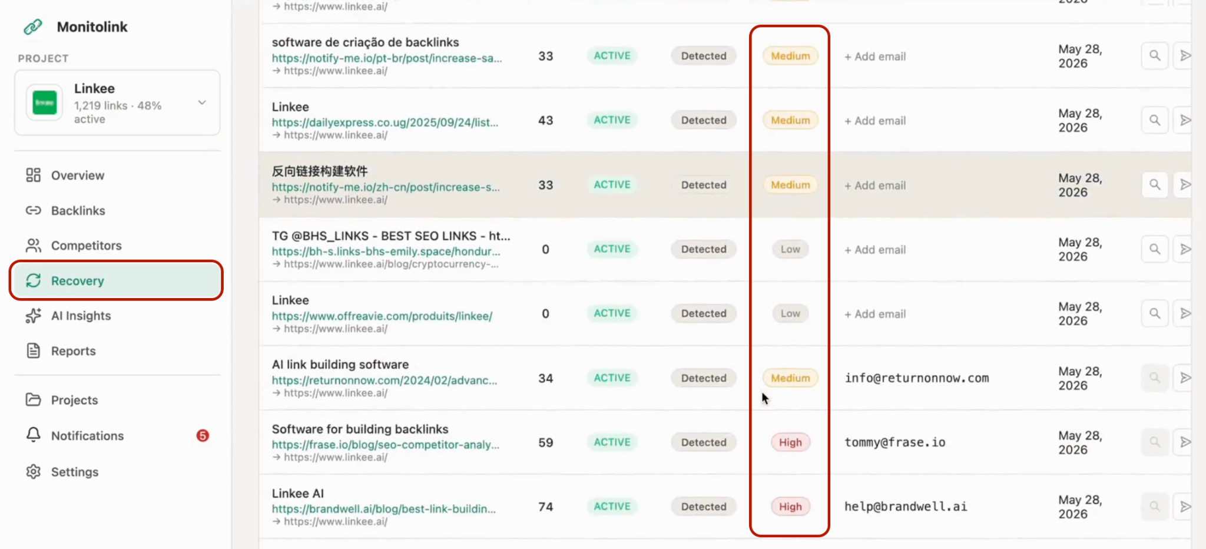The image size is (1206, 549).
Task: Open the returnonnow.com link
Action: pos(385,381)
